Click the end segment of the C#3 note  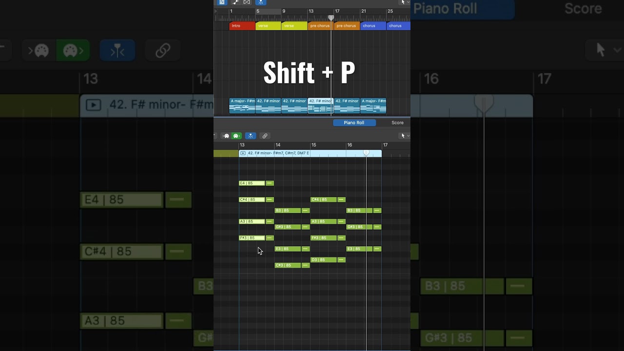306,265
